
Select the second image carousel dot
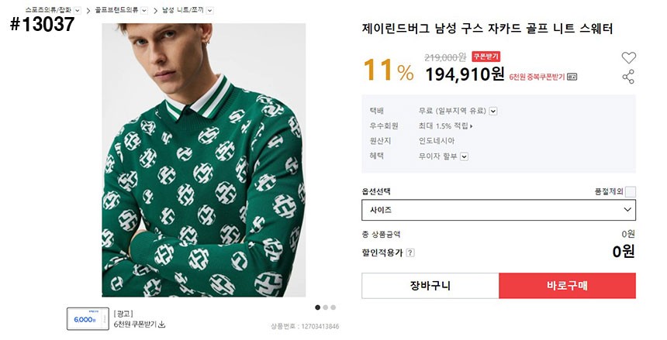coord(325,307)
